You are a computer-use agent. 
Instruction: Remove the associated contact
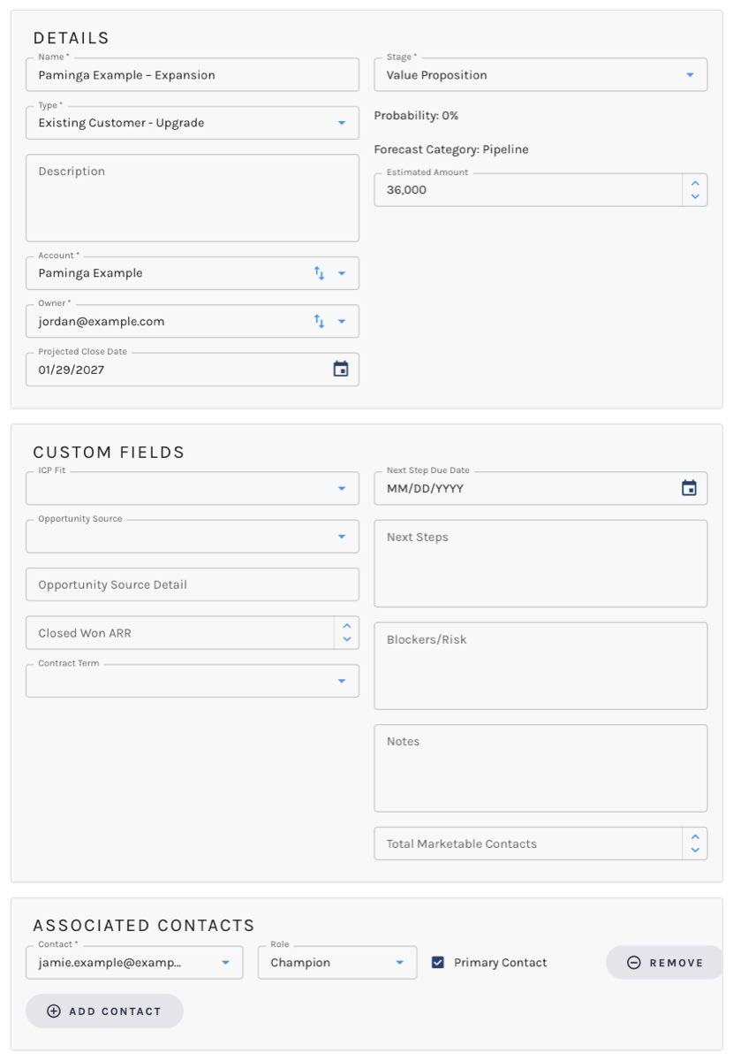tap(665, 962)
